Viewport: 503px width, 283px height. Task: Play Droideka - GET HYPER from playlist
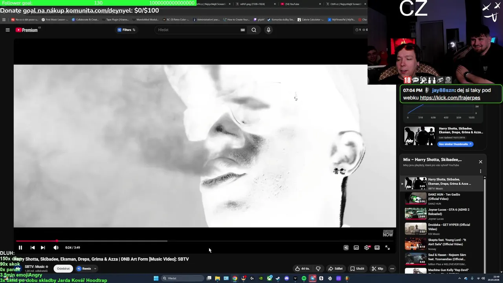coord(442,229)
